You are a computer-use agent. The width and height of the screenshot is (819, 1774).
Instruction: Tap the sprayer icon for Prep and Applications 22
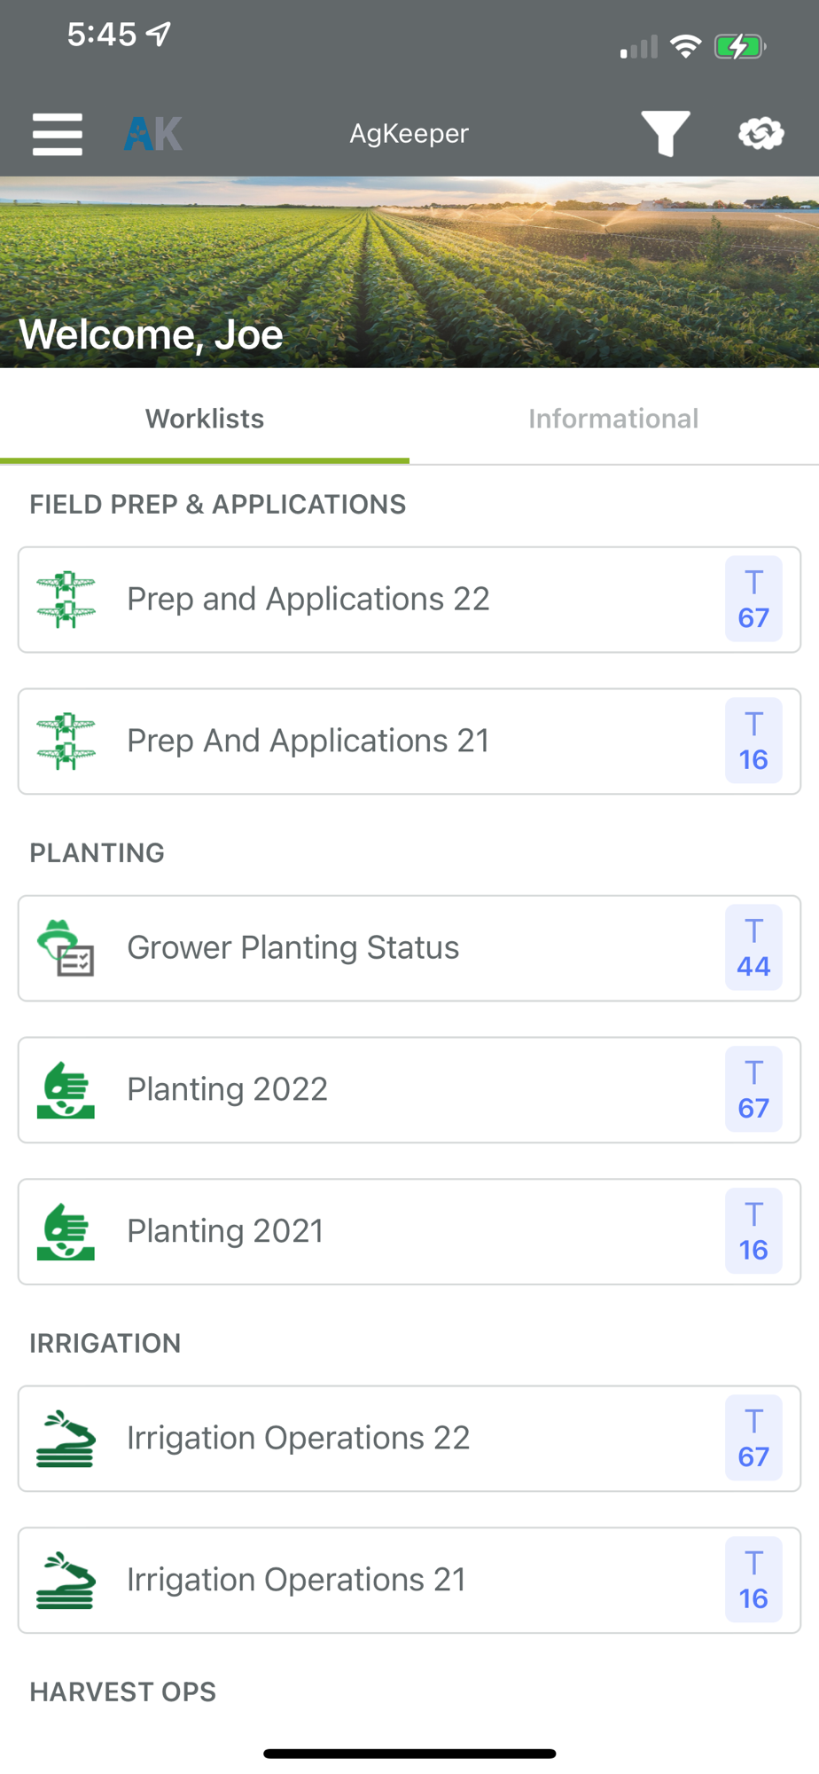pyautogui.click(x=66, y=600)
